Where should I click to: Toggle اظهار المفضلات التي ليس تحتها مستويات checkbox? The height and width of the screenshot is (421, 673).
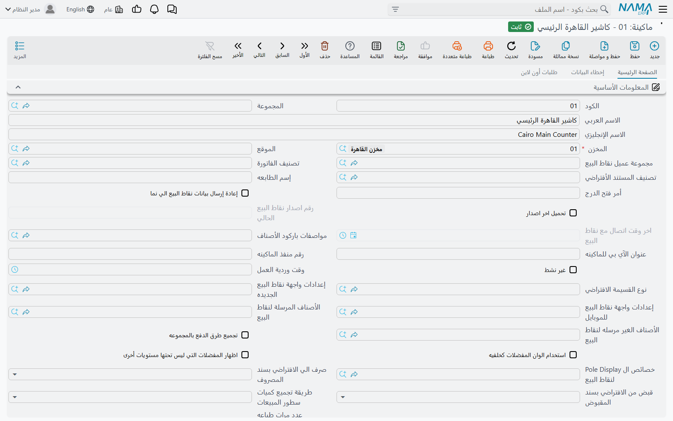(x=245, y=355)
